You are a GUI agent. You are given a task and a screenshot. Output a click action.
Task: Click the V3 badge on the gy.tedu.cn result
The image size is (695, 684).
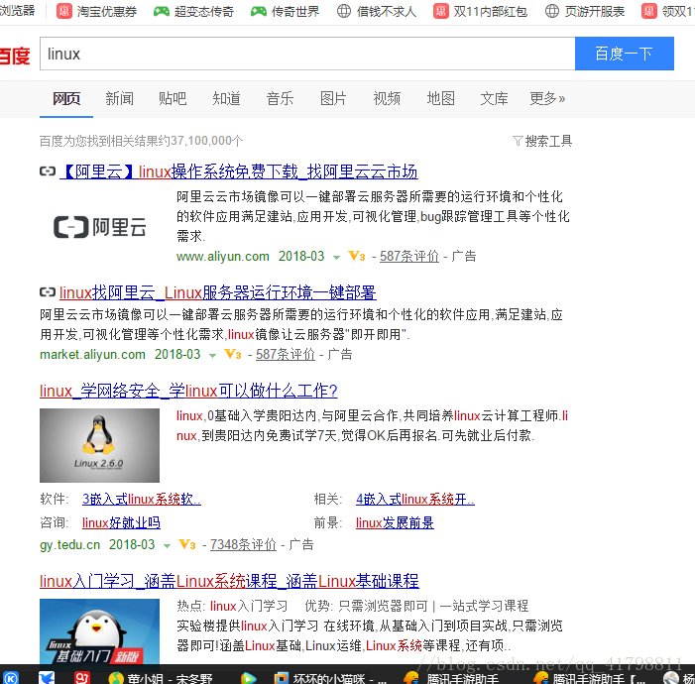pos(187,545)
